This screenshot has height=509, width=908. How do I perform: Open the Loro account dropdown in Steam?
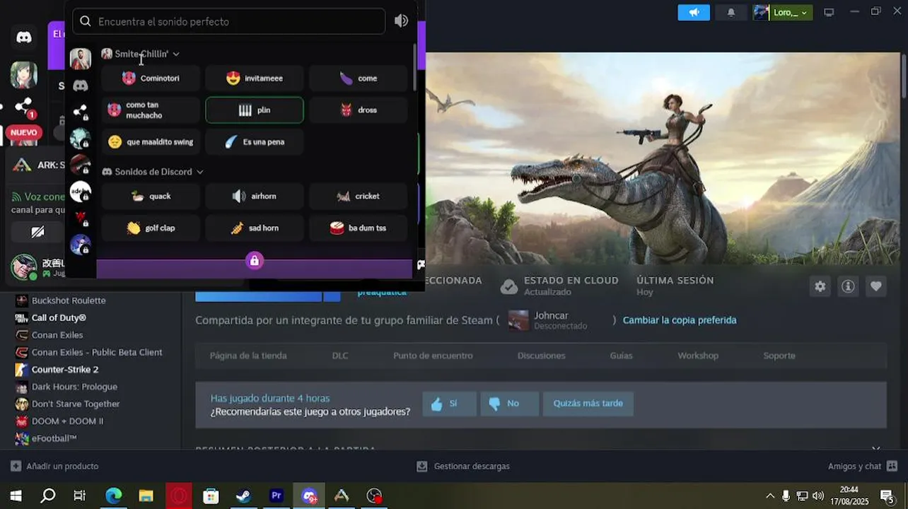click(783, 12)
